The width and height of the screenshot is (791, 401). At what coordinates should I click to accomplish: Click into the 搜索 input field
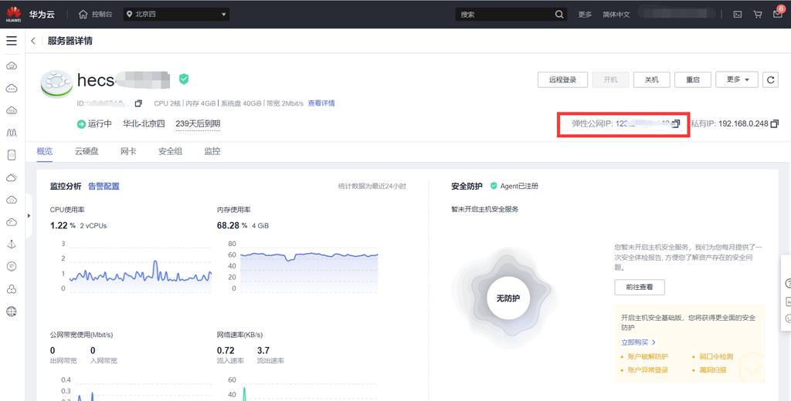point(504,15)
